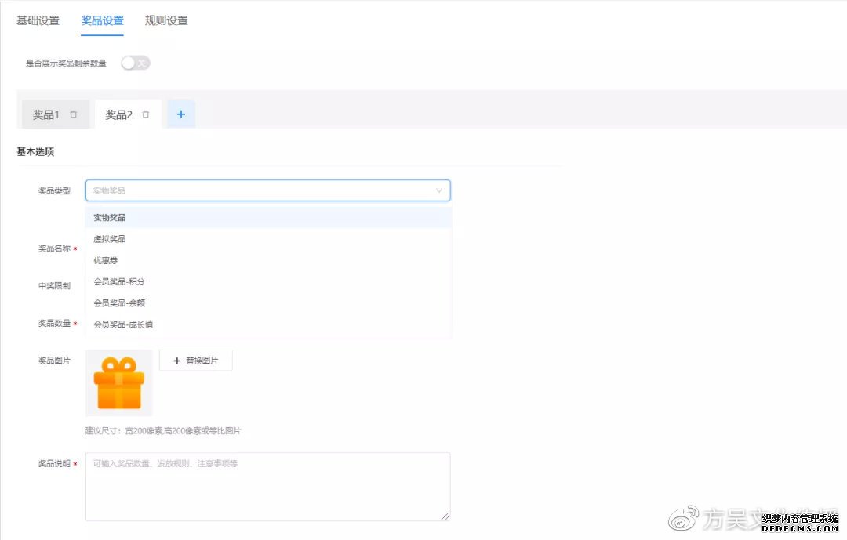Screen dimensions: 847x540
Task: Choose 会员奖品-积分 option
Action: pos(268,281)
